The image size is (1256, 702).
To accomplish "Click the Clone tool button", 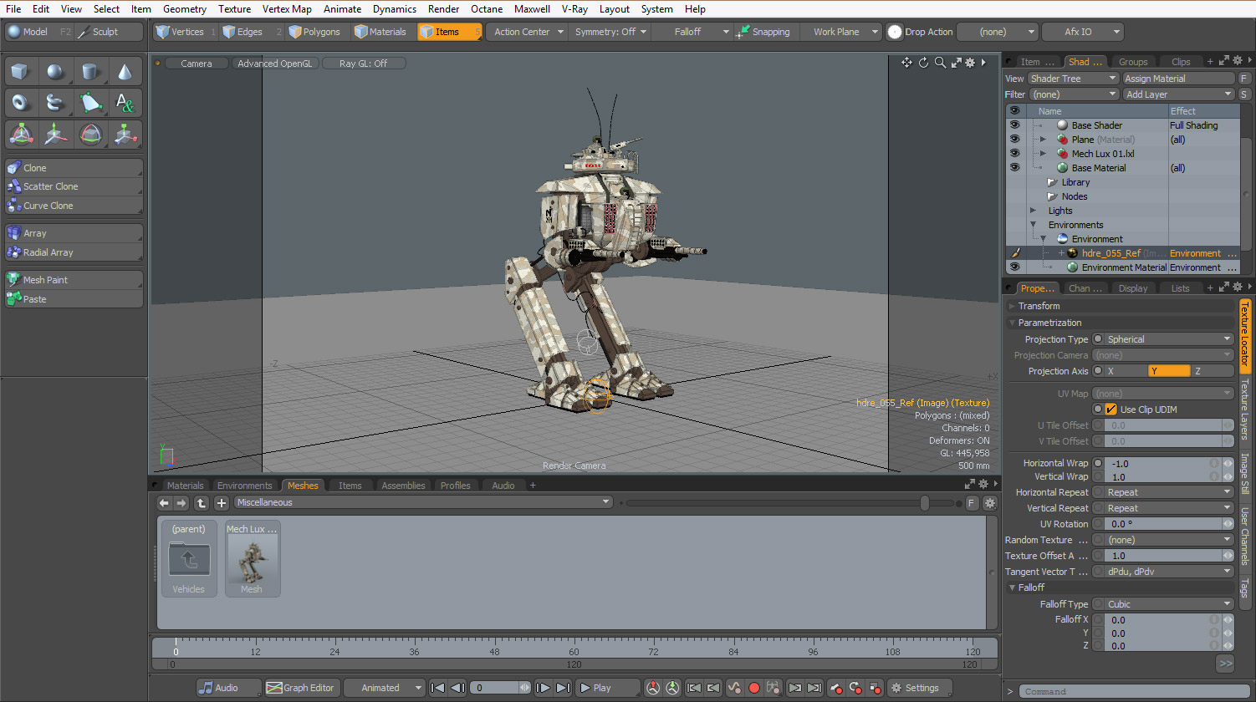I will 74,168.
